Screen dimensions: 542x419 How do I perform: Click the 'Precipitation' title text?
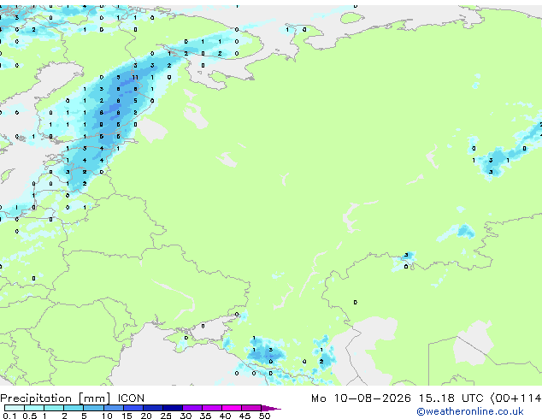(36, 398)
